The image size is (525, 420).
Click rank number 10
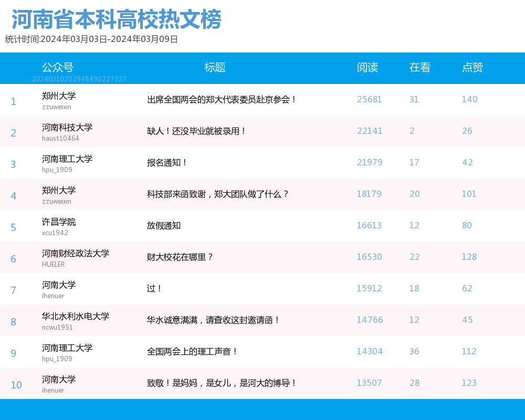(16, 385)
